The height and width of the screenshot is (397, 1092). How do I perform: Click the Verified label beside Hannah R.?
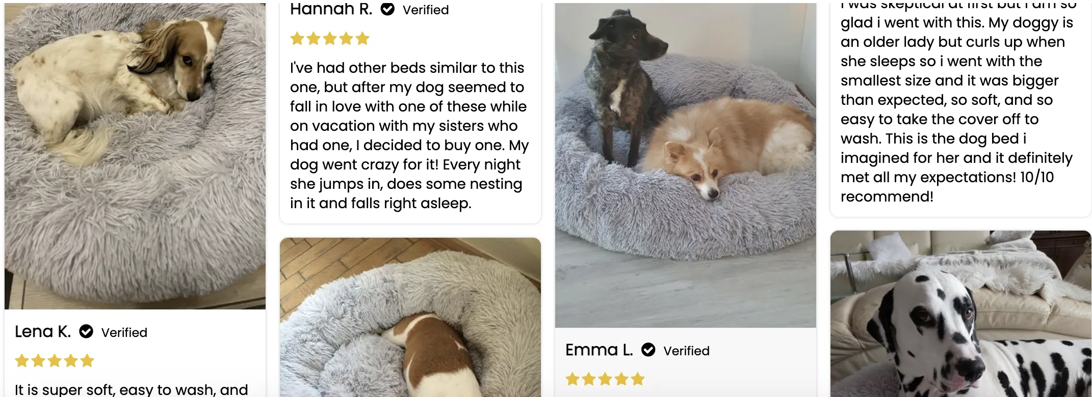[x=426, y=10]
